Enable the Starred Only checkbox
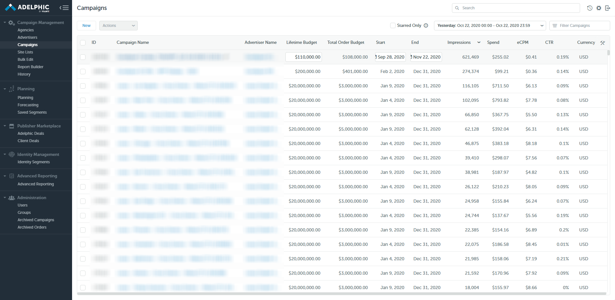This screenshot has width=615, height=300. click(x=393, y=26)
